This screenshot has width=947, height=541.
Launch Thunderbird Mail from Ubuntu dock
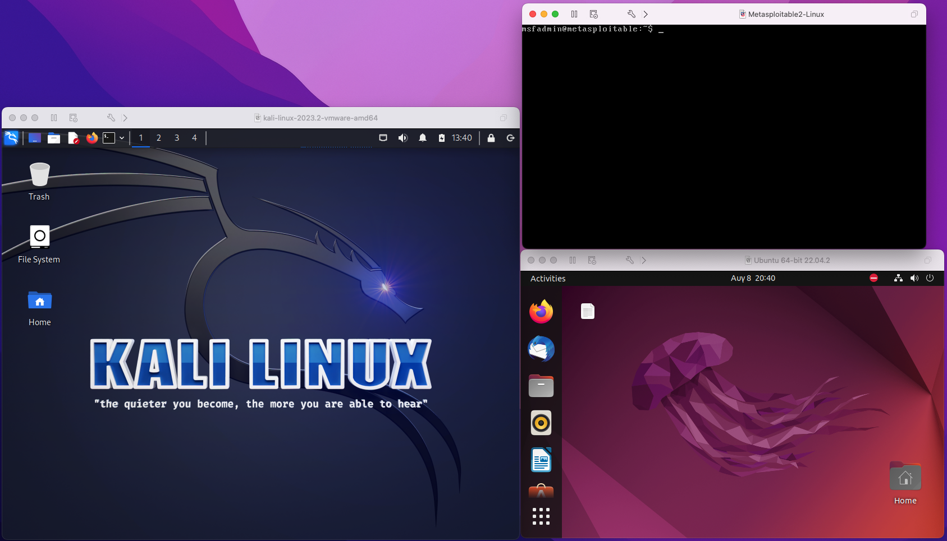point(541,349)
